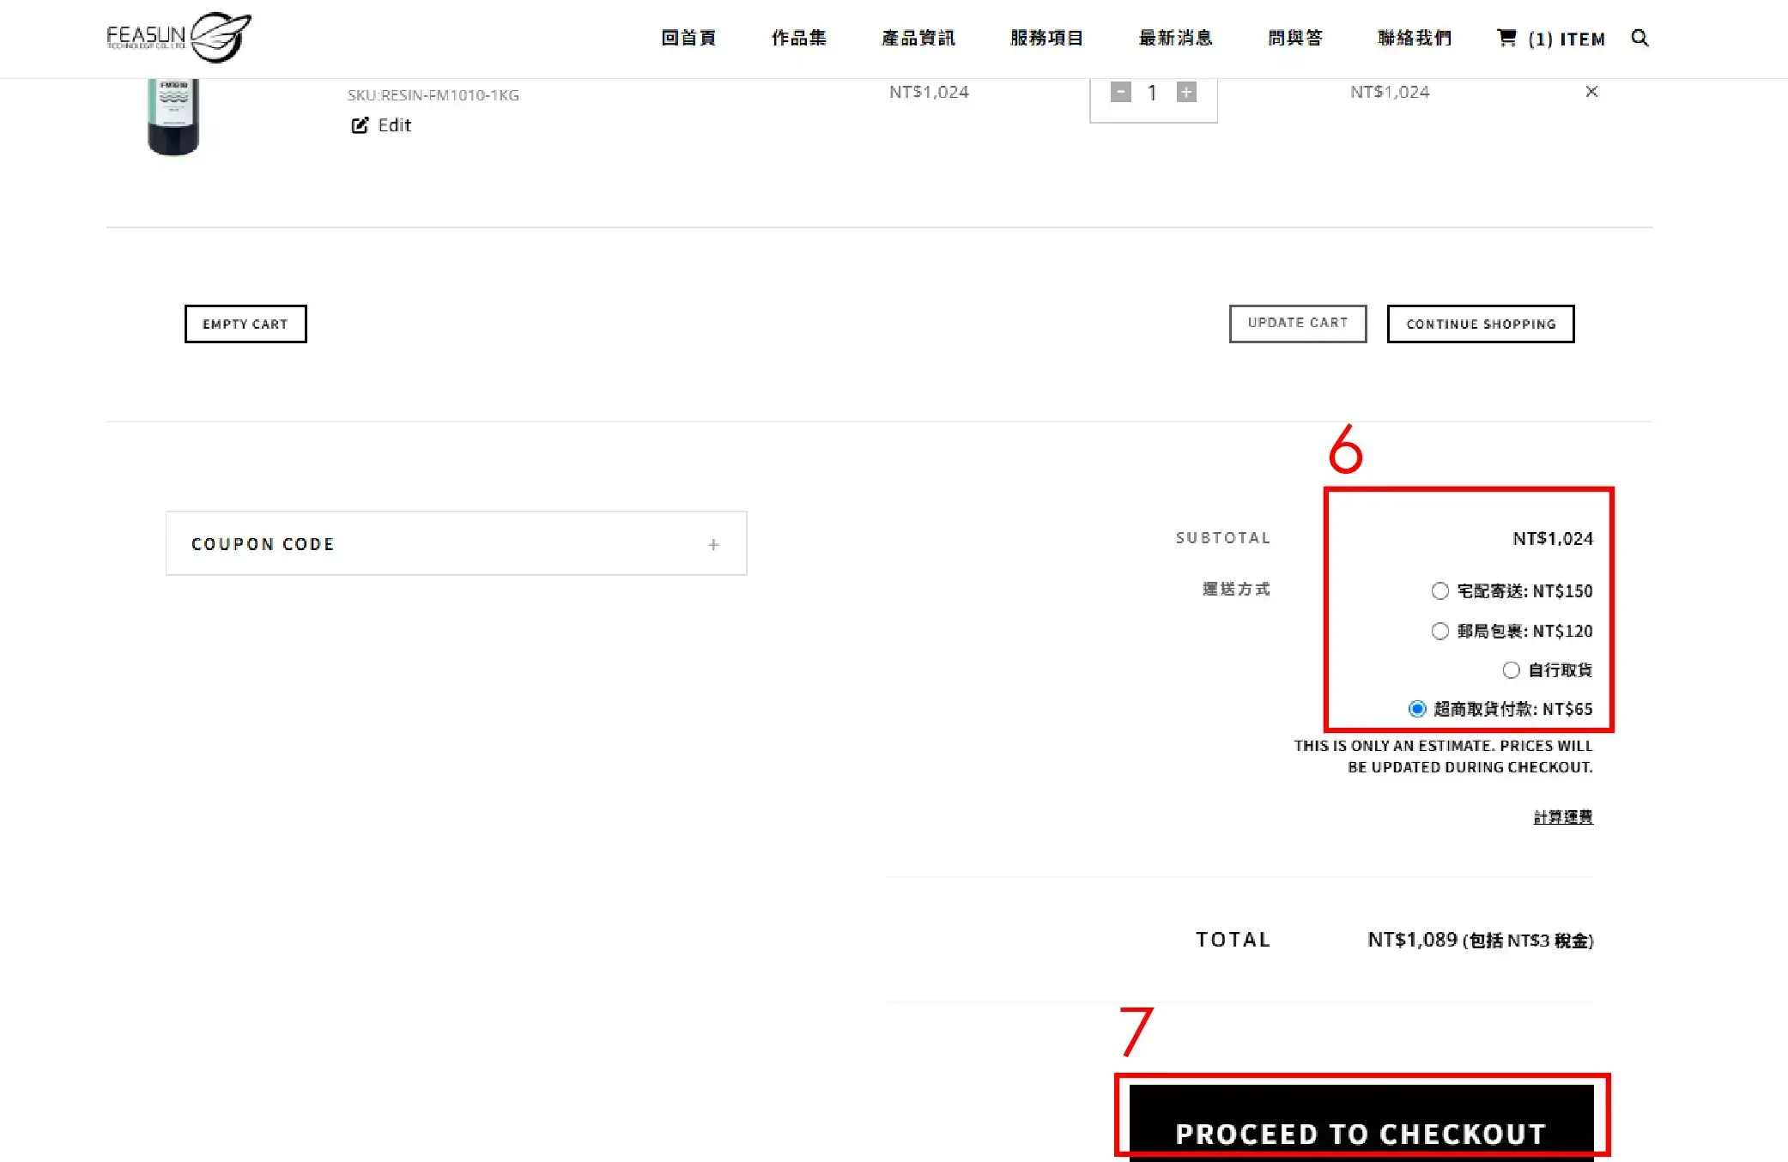Click 計算運費 shipping calculator link

pyautogui.click(x=1562, y=815)
